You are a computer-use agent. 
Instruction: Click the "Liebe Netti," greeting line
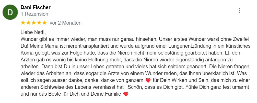pyautogui.click(x=33, y=32)
